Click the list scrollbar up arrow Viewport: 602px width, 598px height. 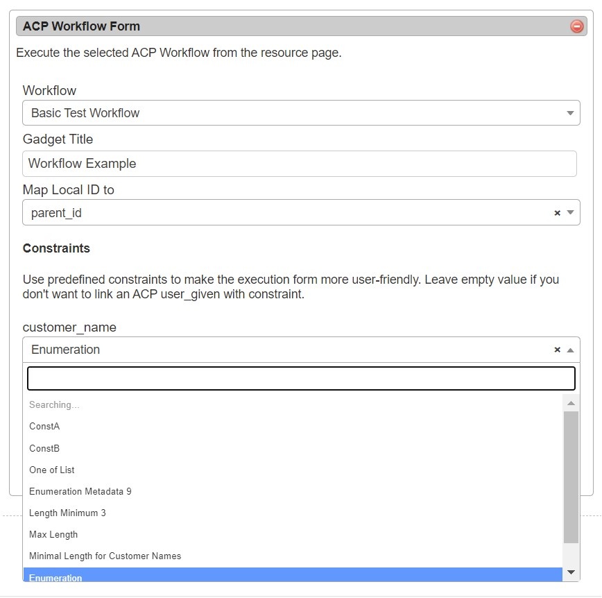571,403
